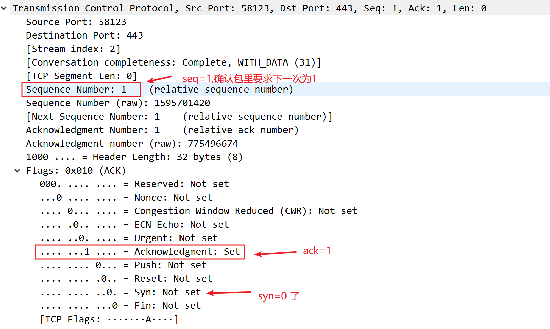This screenshot has height=329, width=550.
Task: Click the TCP Segment Len: 0 row
Action: click(x=82, y=76)
